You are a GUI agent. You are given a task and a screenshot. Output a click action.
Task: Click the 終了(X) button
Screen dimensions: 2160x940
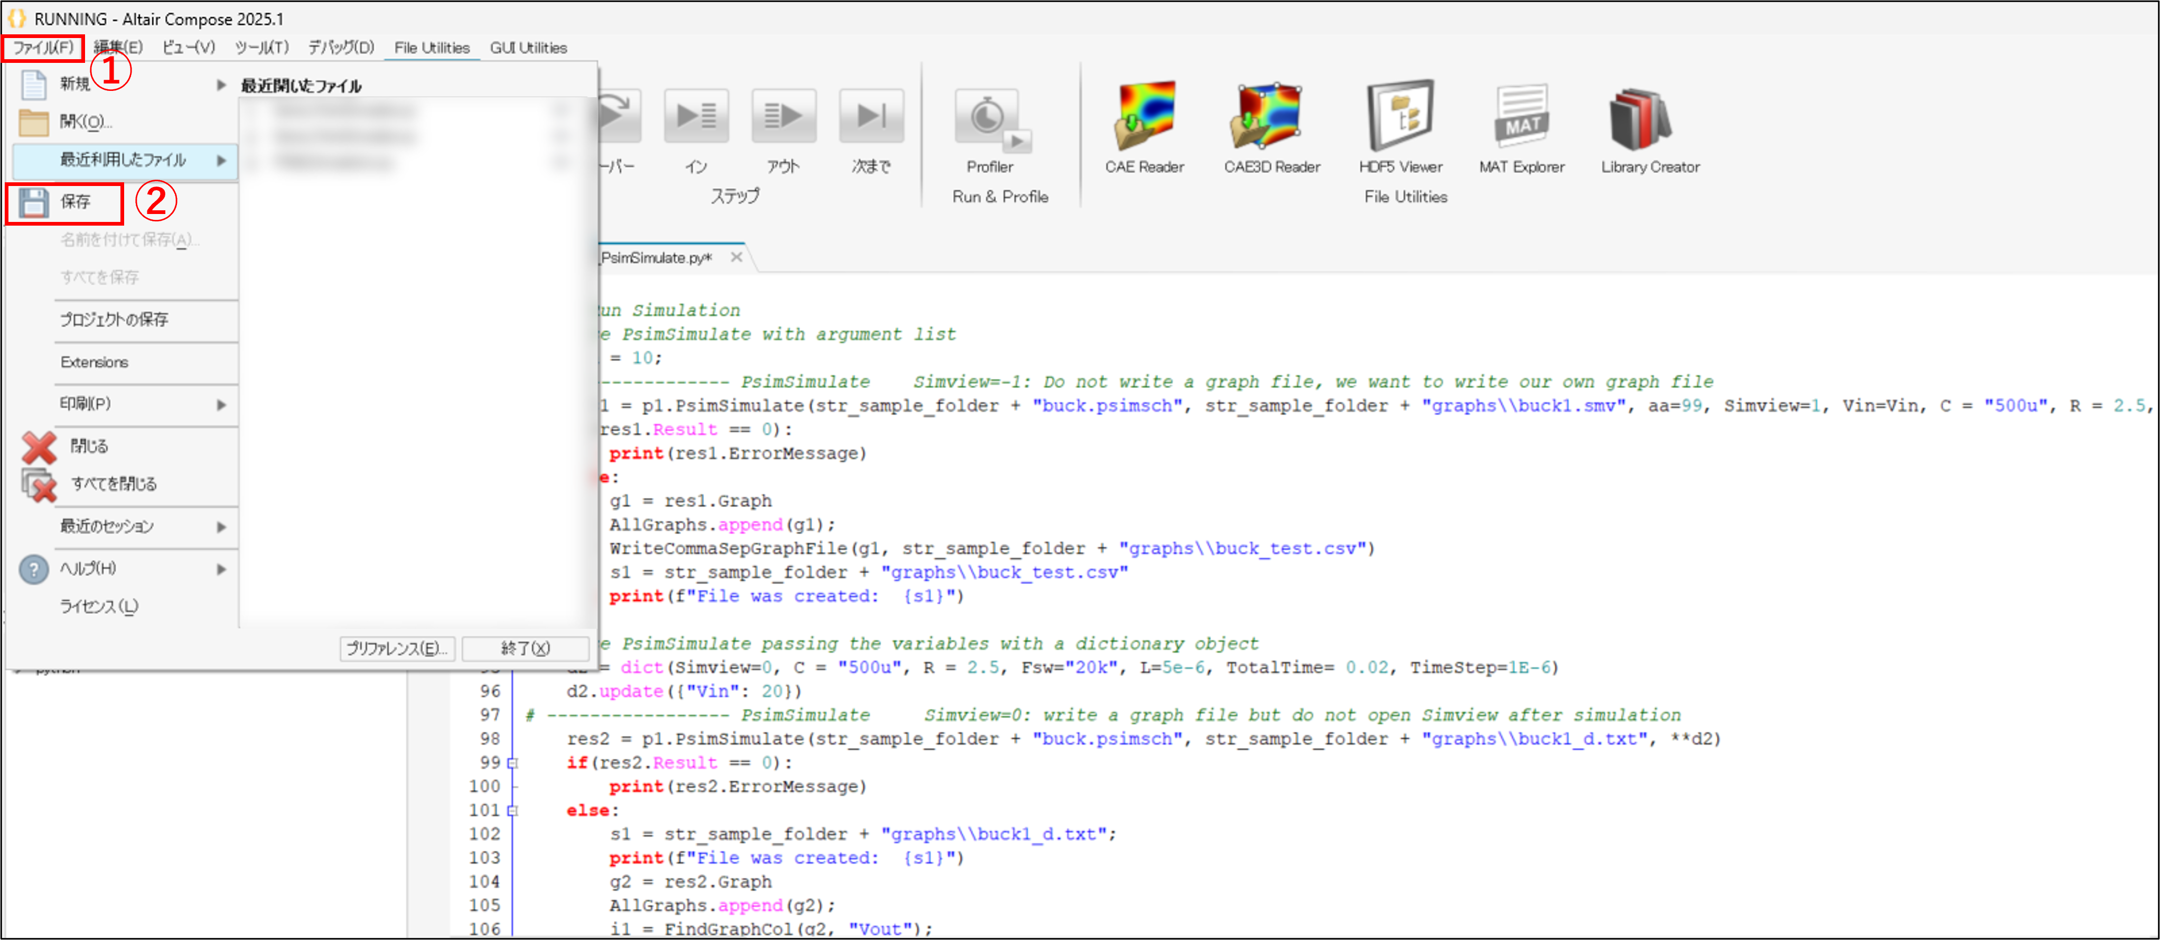[x=525, y=648]
